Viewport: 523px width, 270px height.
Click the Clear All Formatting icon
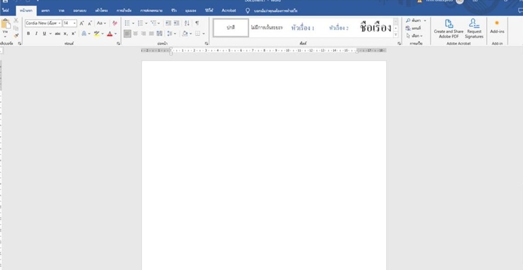pyautogui.click(x=115, y=23)
